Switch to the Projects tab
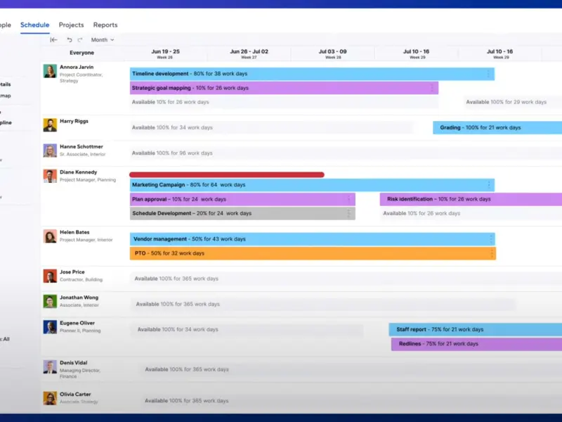 click(x=71, y=25)
